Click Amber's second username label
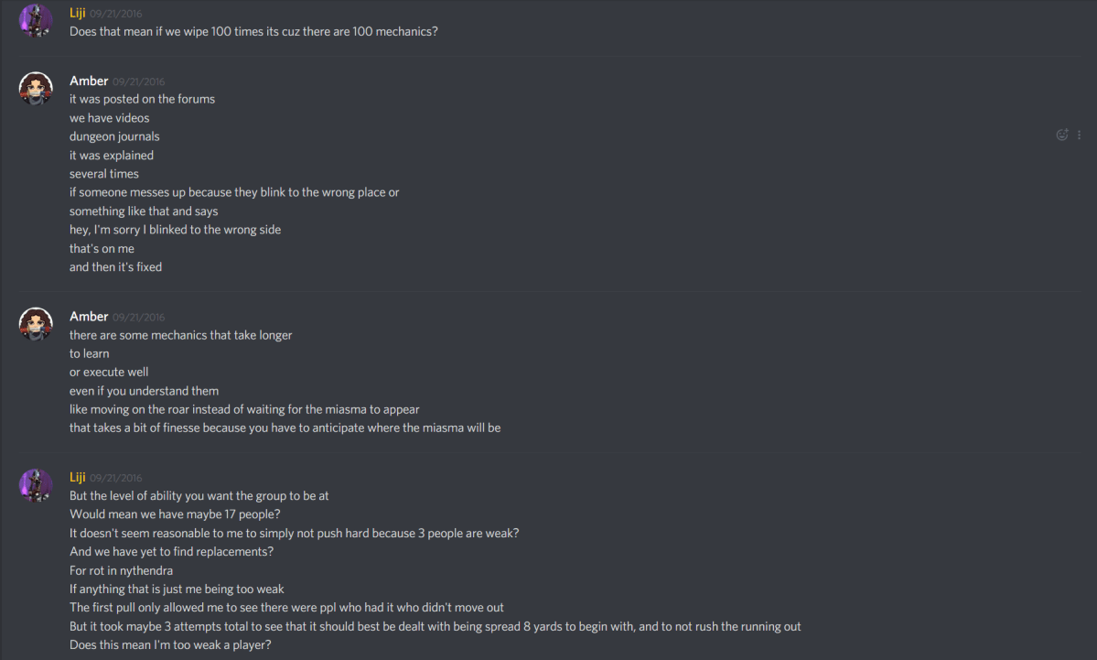The width and height of the screenshot is (1097, 660). coord(88,316)
